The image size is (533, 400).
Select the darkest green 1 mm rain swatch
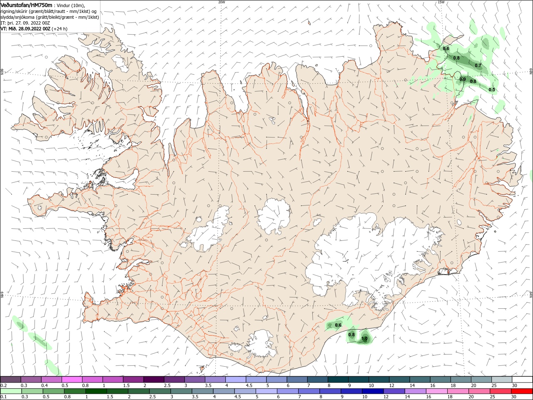(96, 391)
